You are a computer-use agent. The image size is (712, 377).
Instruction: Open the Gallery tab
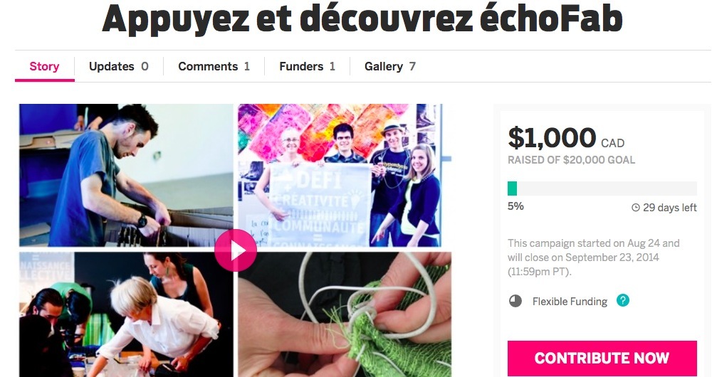[390, 67]
